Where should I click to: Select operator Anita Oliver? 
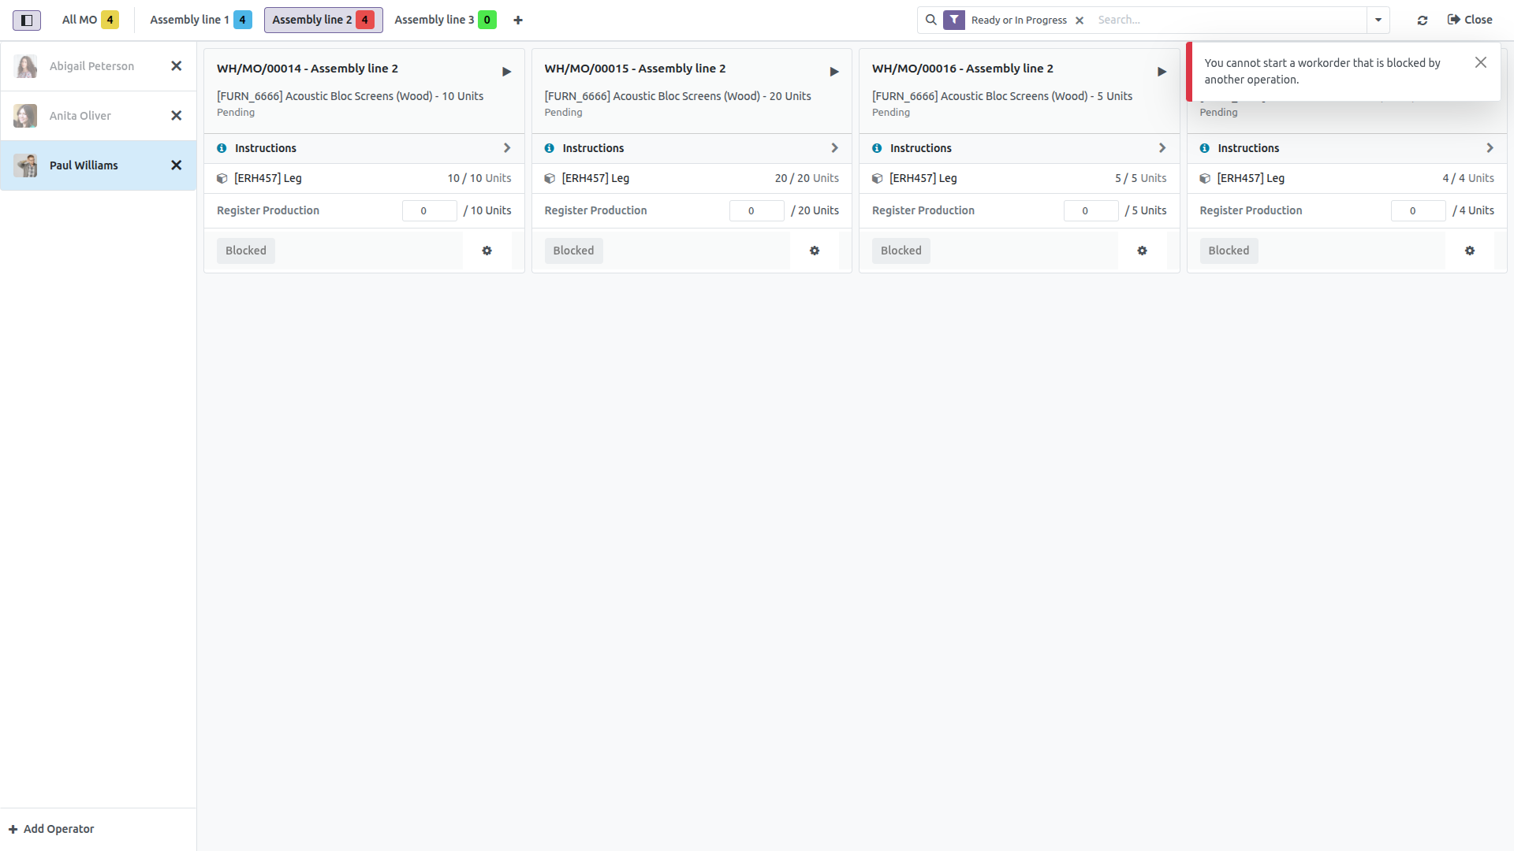pyautogui.click(x=80, y=116)
